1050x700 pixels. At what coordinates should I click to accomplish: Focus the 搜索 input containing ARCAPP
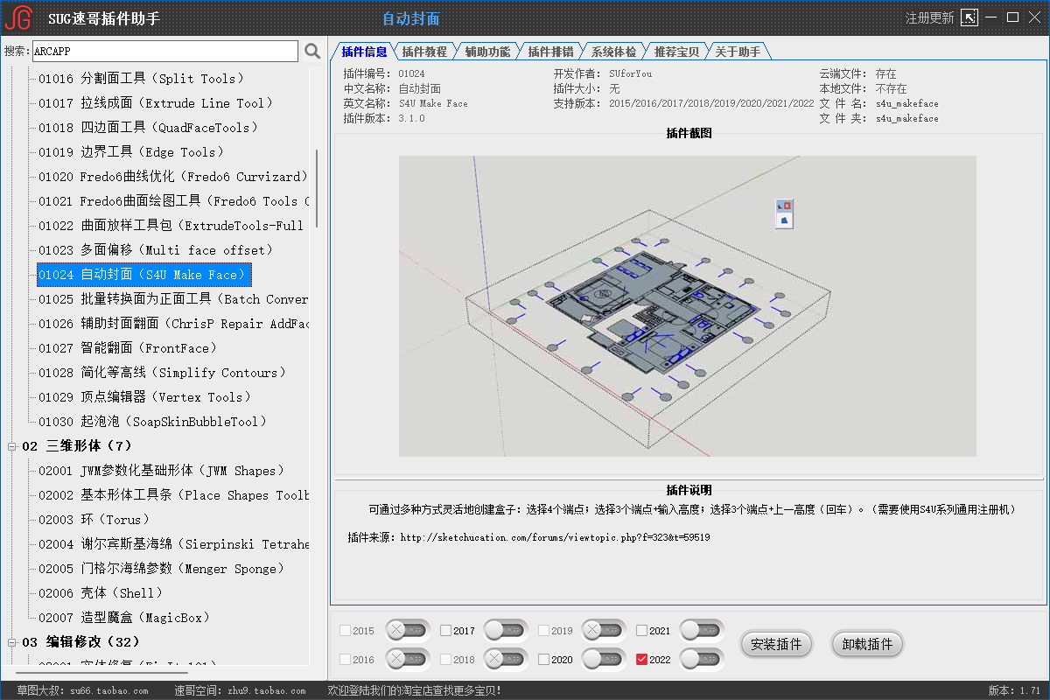(x=165, y=52)
